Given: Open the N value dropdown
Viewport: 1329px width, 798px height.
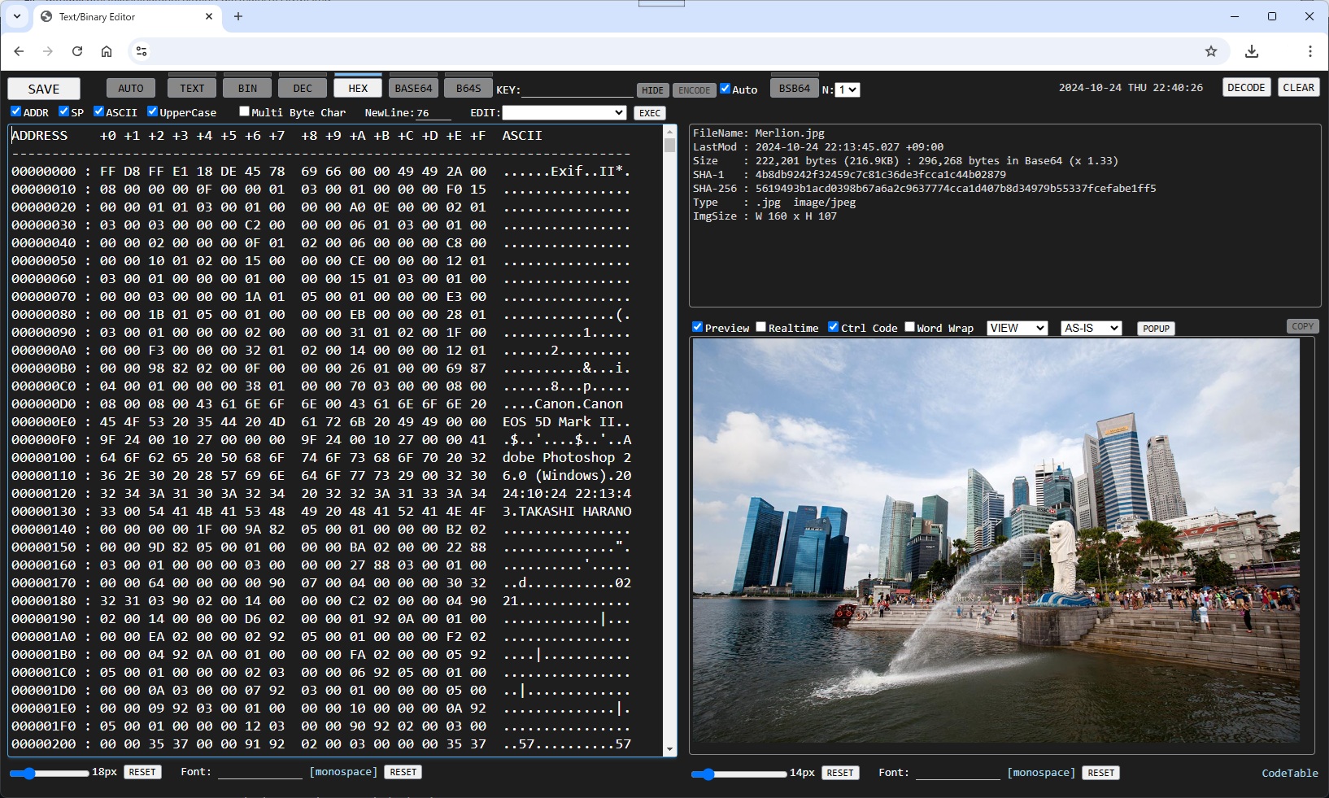Looking at the screenshot, I should 848,89.
